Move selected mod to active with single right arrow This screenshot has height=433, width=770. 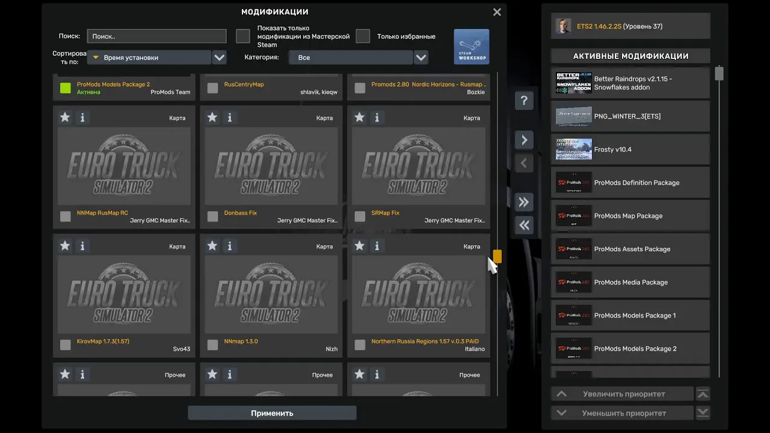[524, 140]
